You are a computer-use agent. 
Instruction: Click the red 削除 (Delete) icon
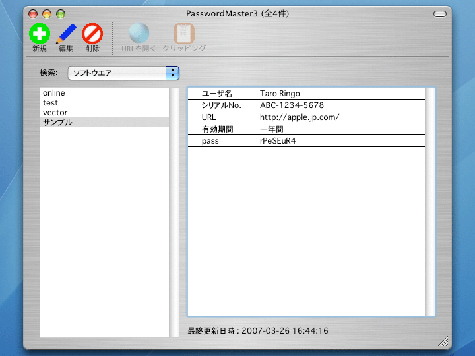point(92,34)
